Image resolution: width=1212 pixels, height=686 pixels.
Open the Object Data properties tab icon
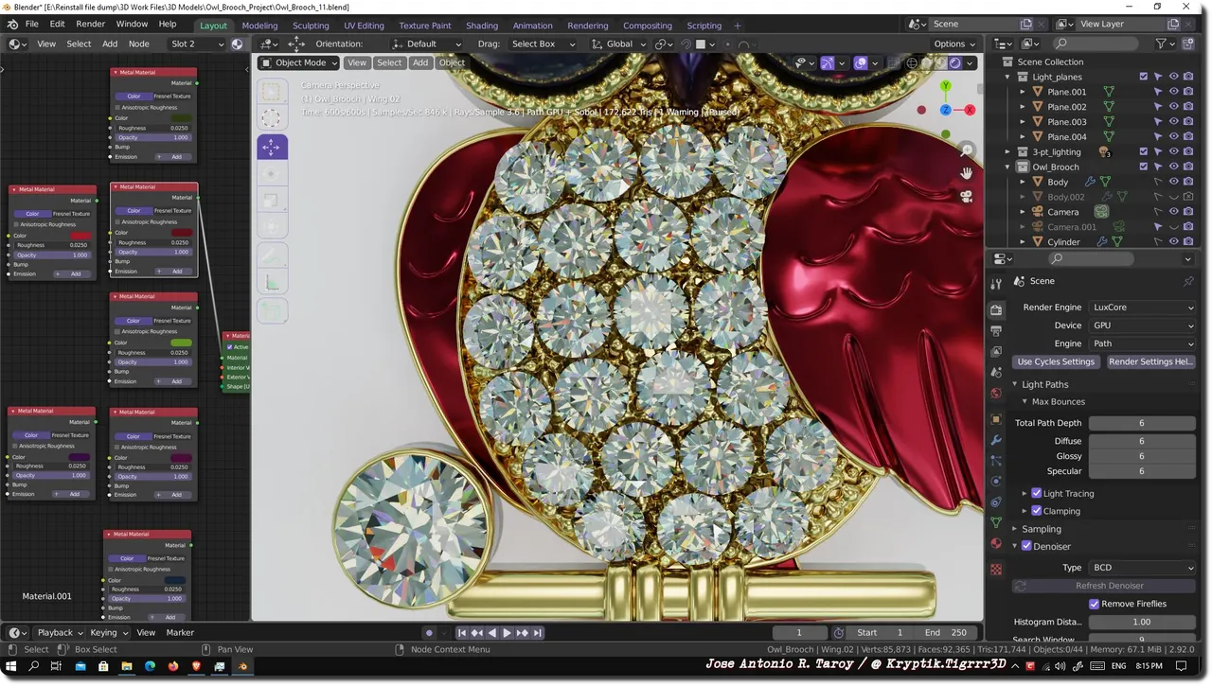pyautogui.click(x=996, y=522)
